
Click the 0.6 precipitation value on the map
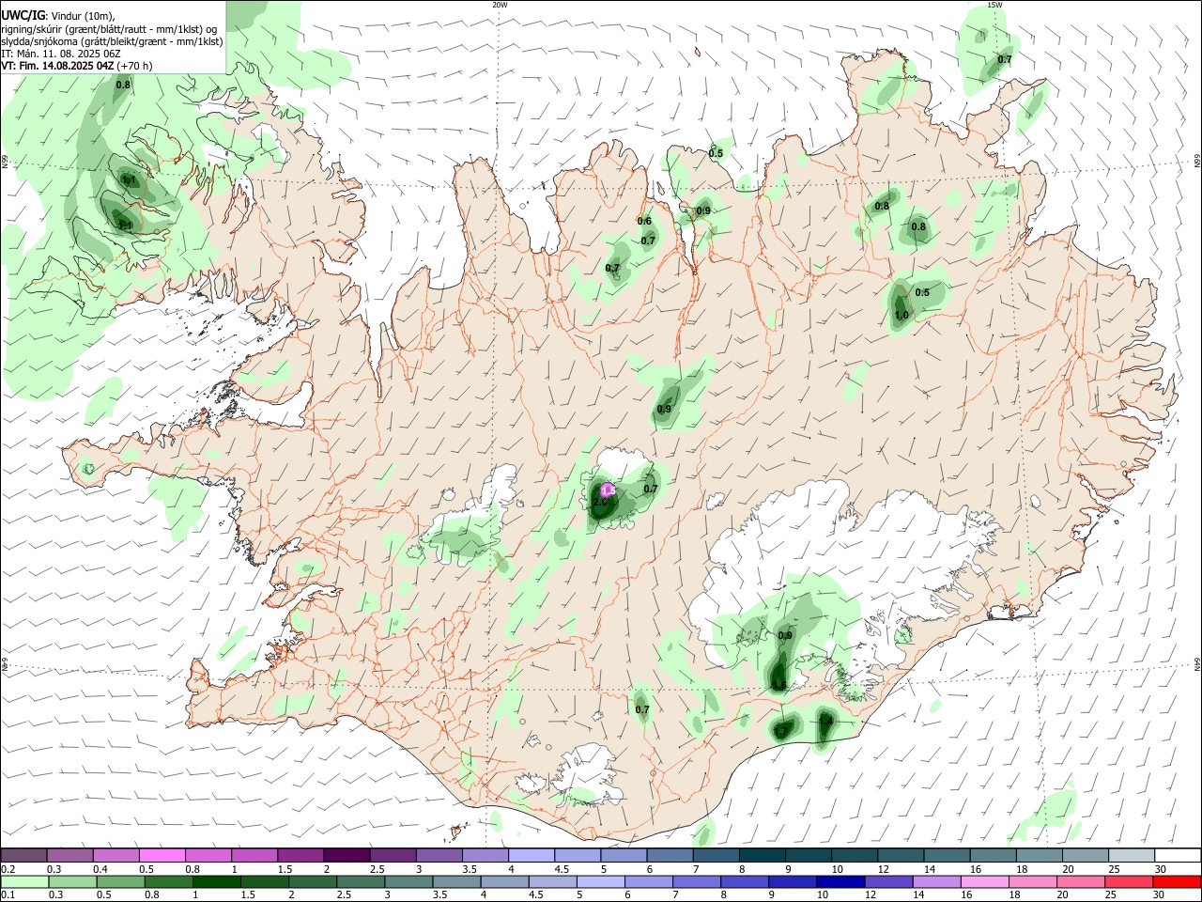644,222
